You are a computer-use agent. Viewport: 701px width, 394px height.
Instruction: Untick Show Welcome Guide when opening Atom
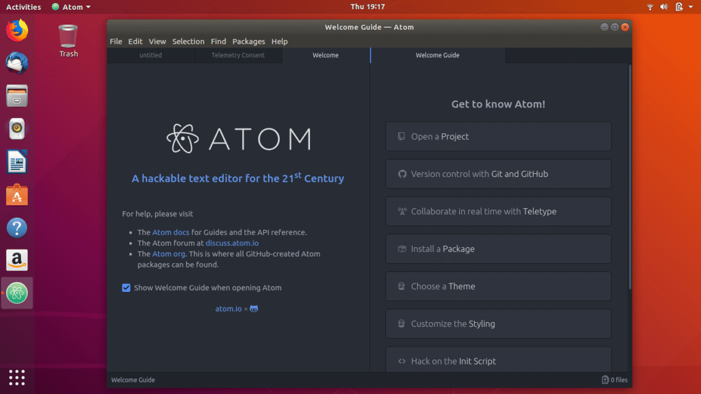(126, 288)
